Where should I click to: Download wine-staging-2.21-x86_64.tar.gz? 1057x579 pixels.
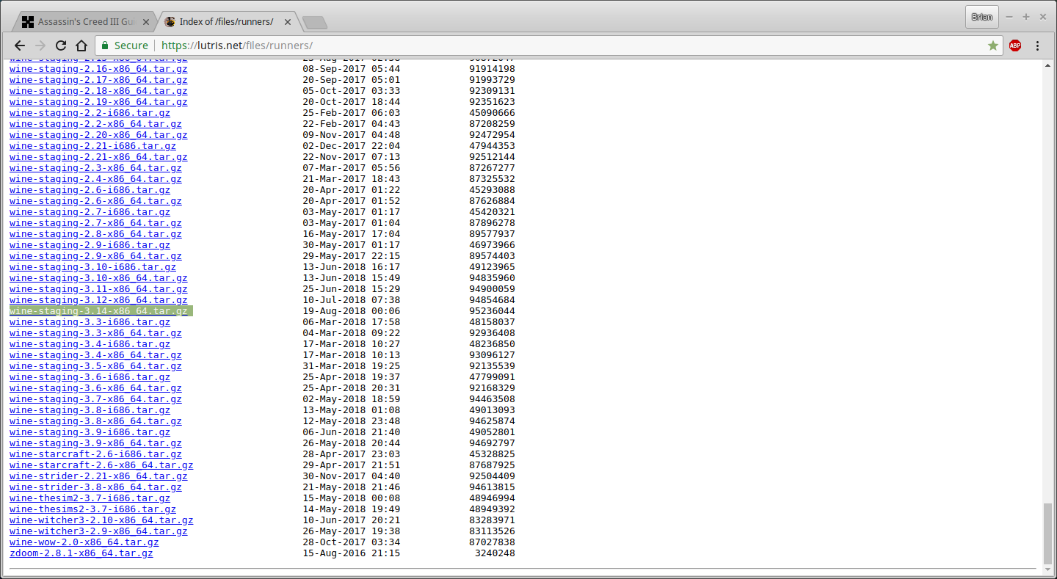pos(98,157)
